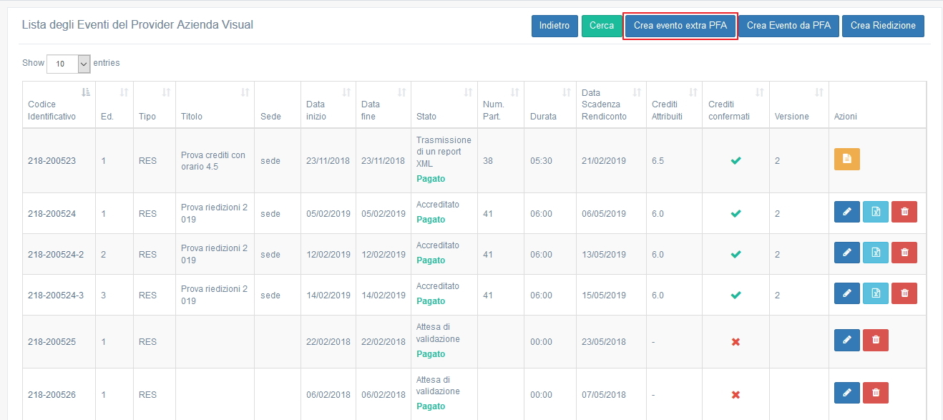Open the Show entries count dropdown

pos(69,64)
